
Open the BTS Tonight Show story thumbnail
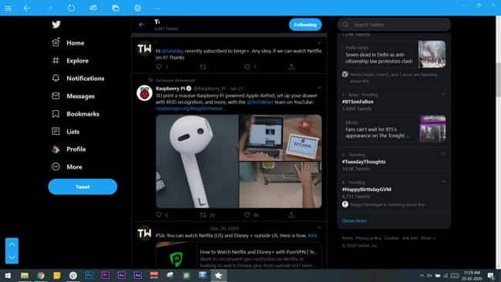coord(432,129)
